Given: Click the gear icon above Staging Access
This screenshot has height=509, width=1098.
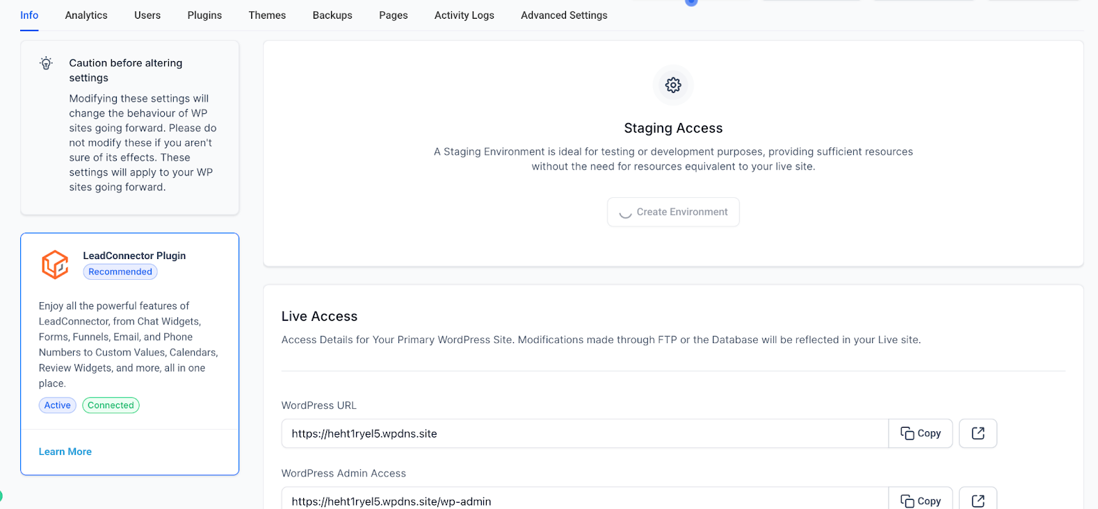Looking at the screenshot, I should click(x=672, y=85).
